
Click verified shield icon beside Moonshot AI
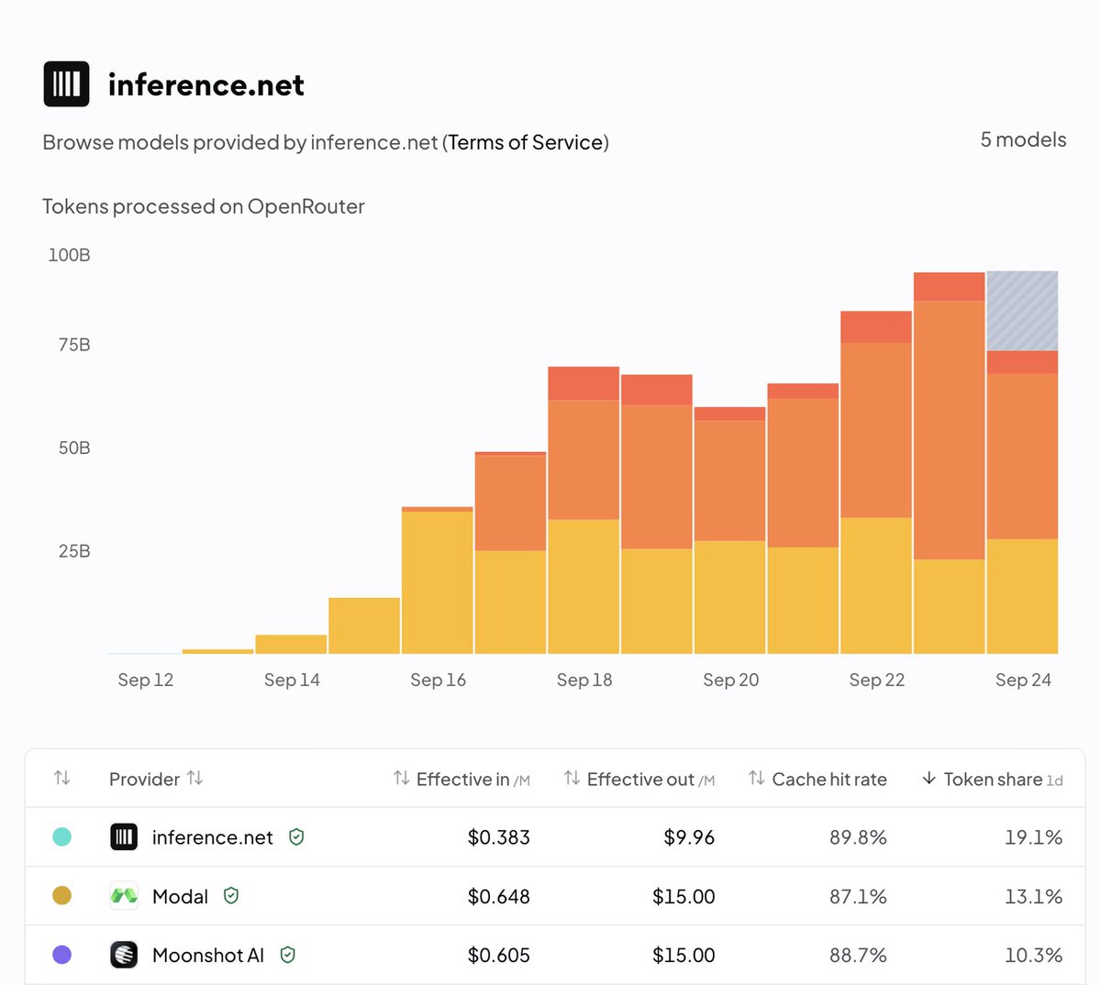[287, 955]
